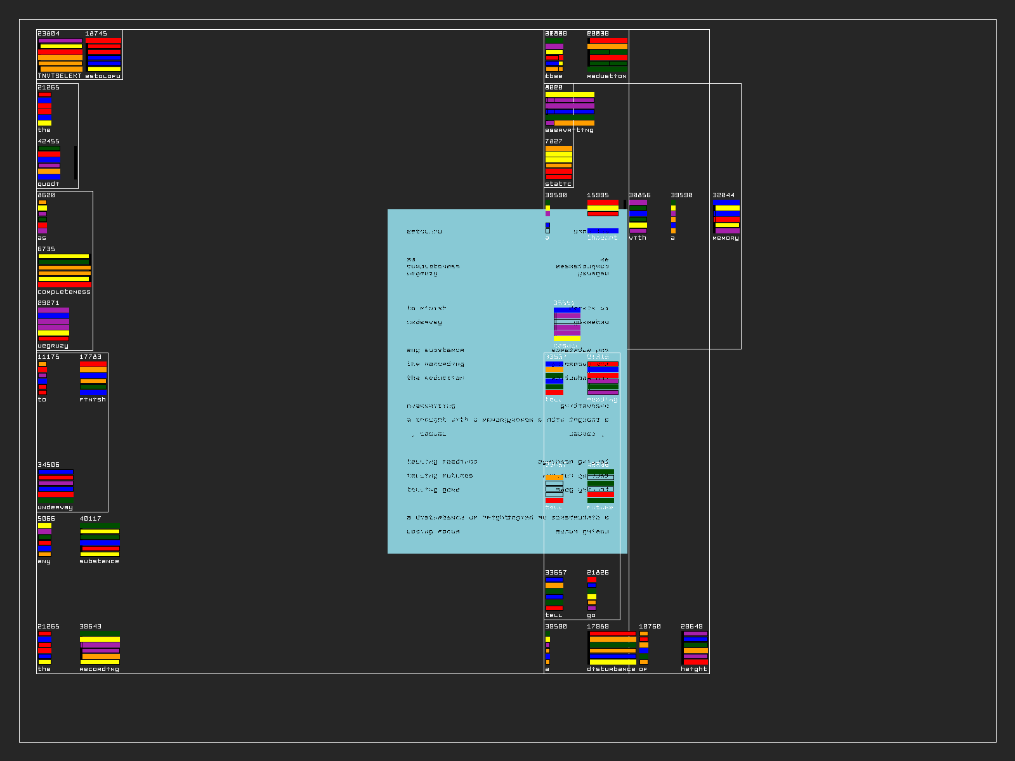Screen dimensions: 1015x761
Task: Select the "finish" word block
Action: click(93, 379)
